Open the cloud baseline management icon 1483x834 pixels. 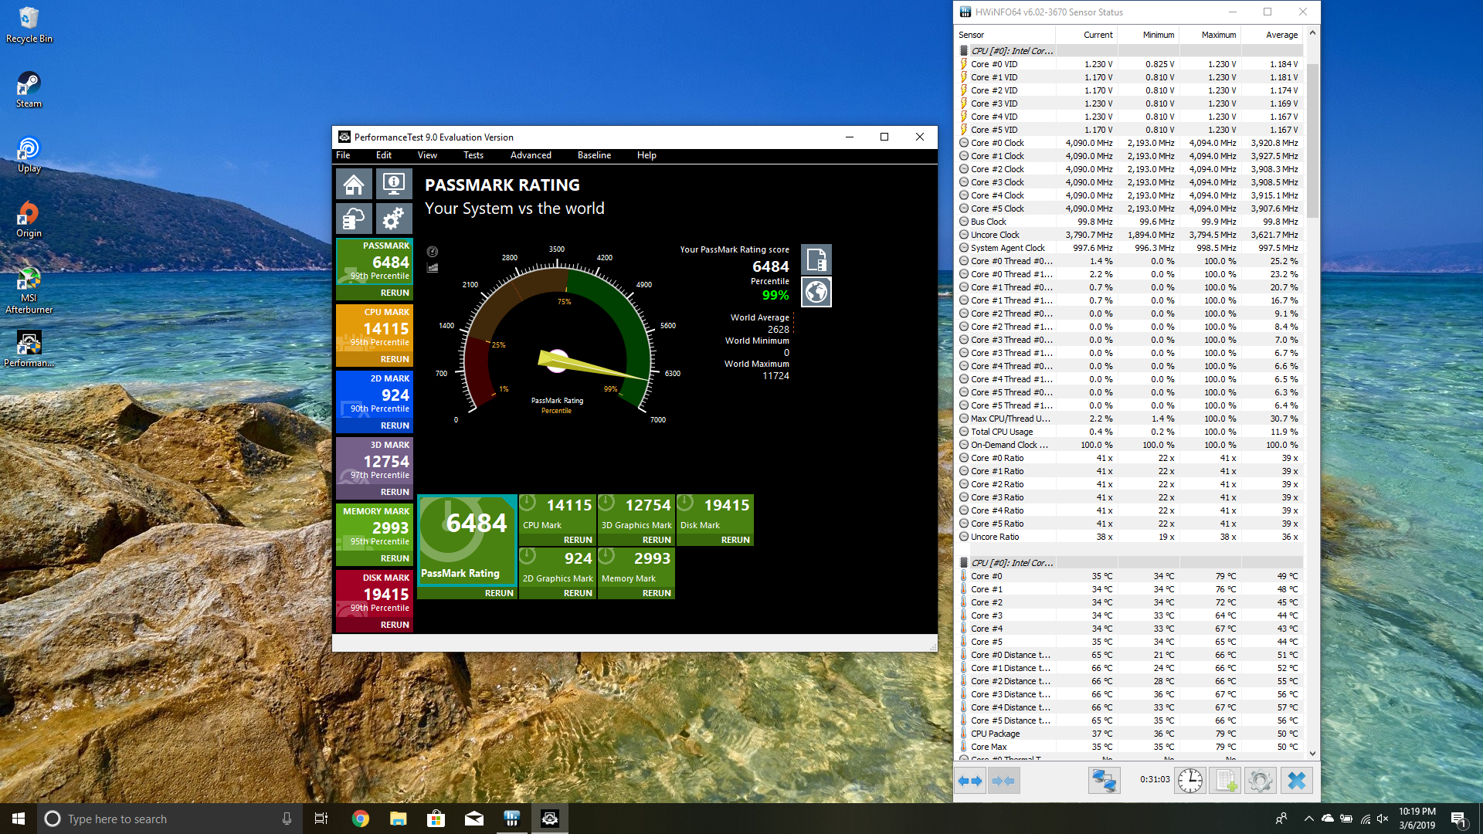[354, 219]
